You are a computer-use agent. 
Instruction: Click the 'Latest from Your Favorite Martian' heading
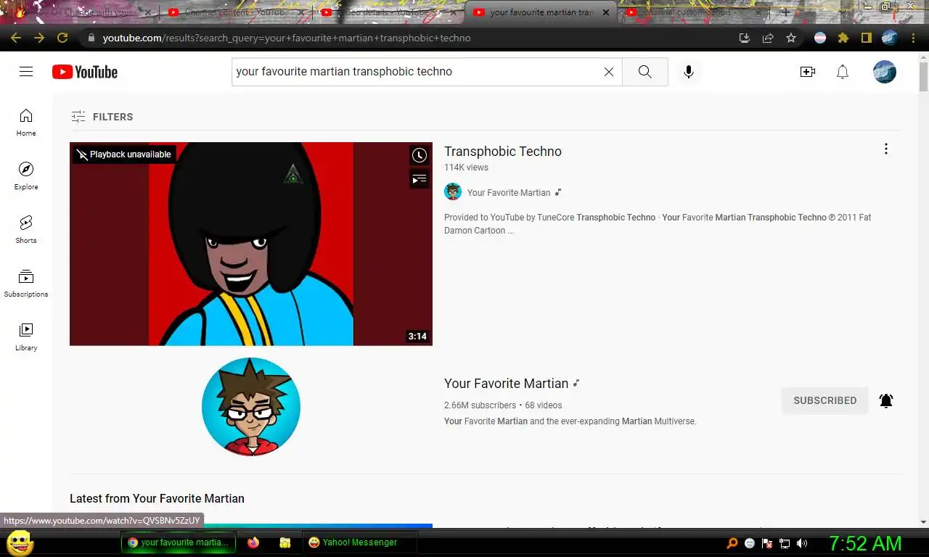coord(157,499)
